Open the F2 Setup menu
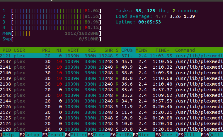The height and width of the screenshot is (137, 223). [x=31, y=135]
